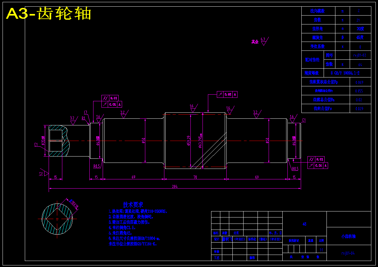
Task: Click the 'β' symbol cell
Action: 342,37
